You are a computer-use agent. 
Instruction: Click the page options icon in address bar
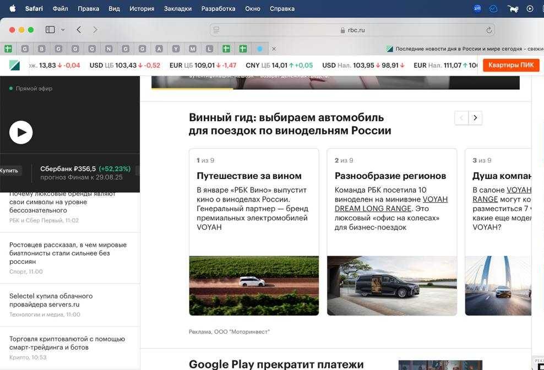(216, 30)
